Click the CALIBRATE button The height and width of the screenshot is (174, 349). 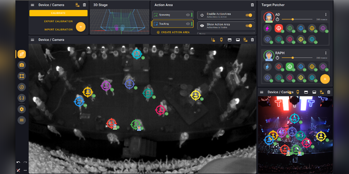pos(58,13)
